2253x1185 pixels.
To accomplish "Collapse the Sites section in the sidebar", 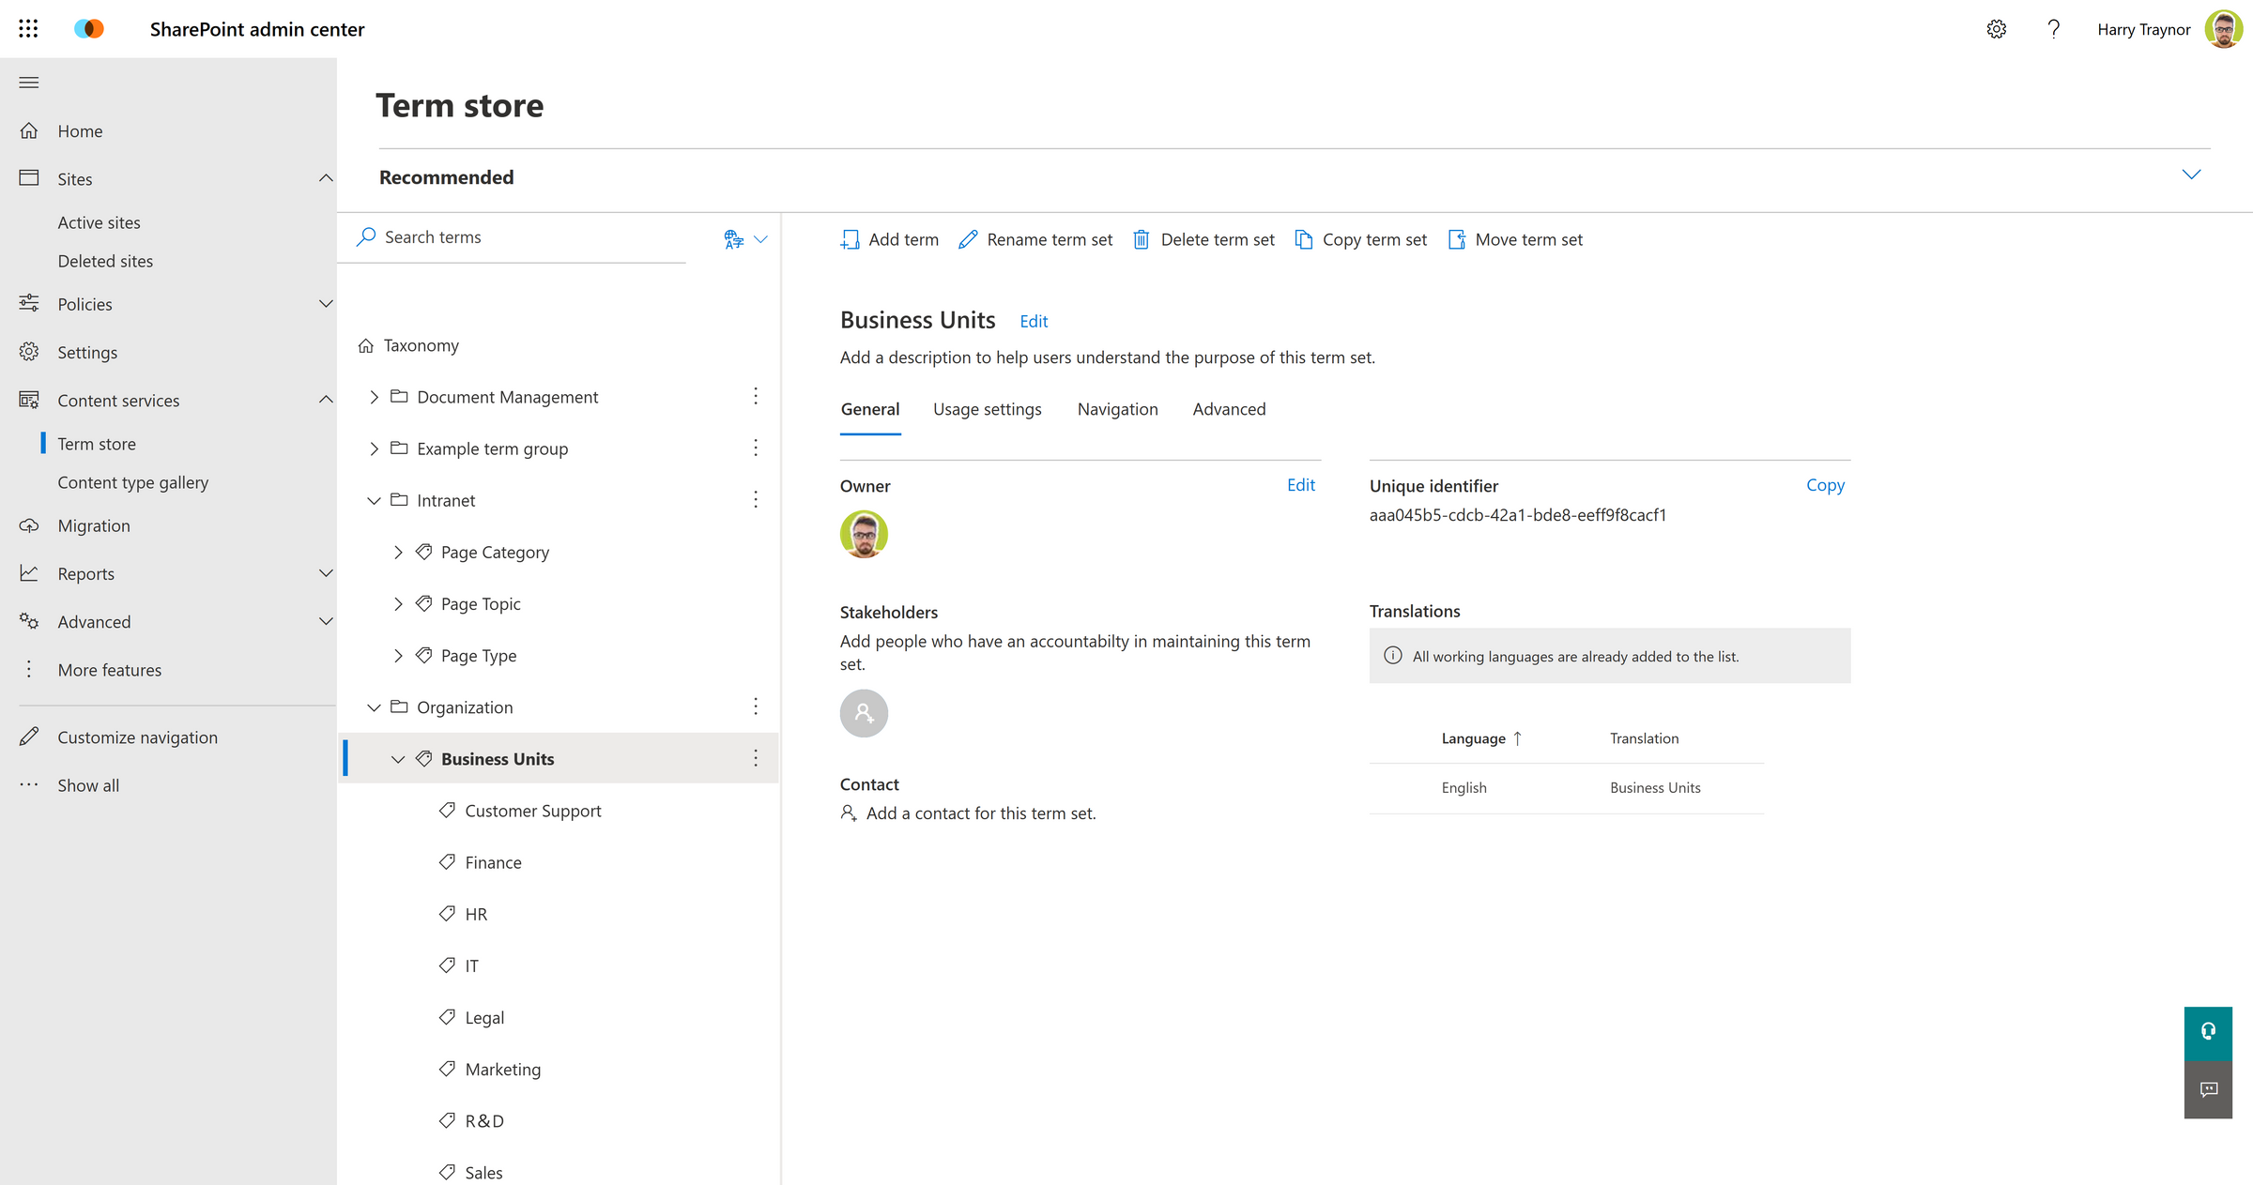I will [x=326, y=178].
